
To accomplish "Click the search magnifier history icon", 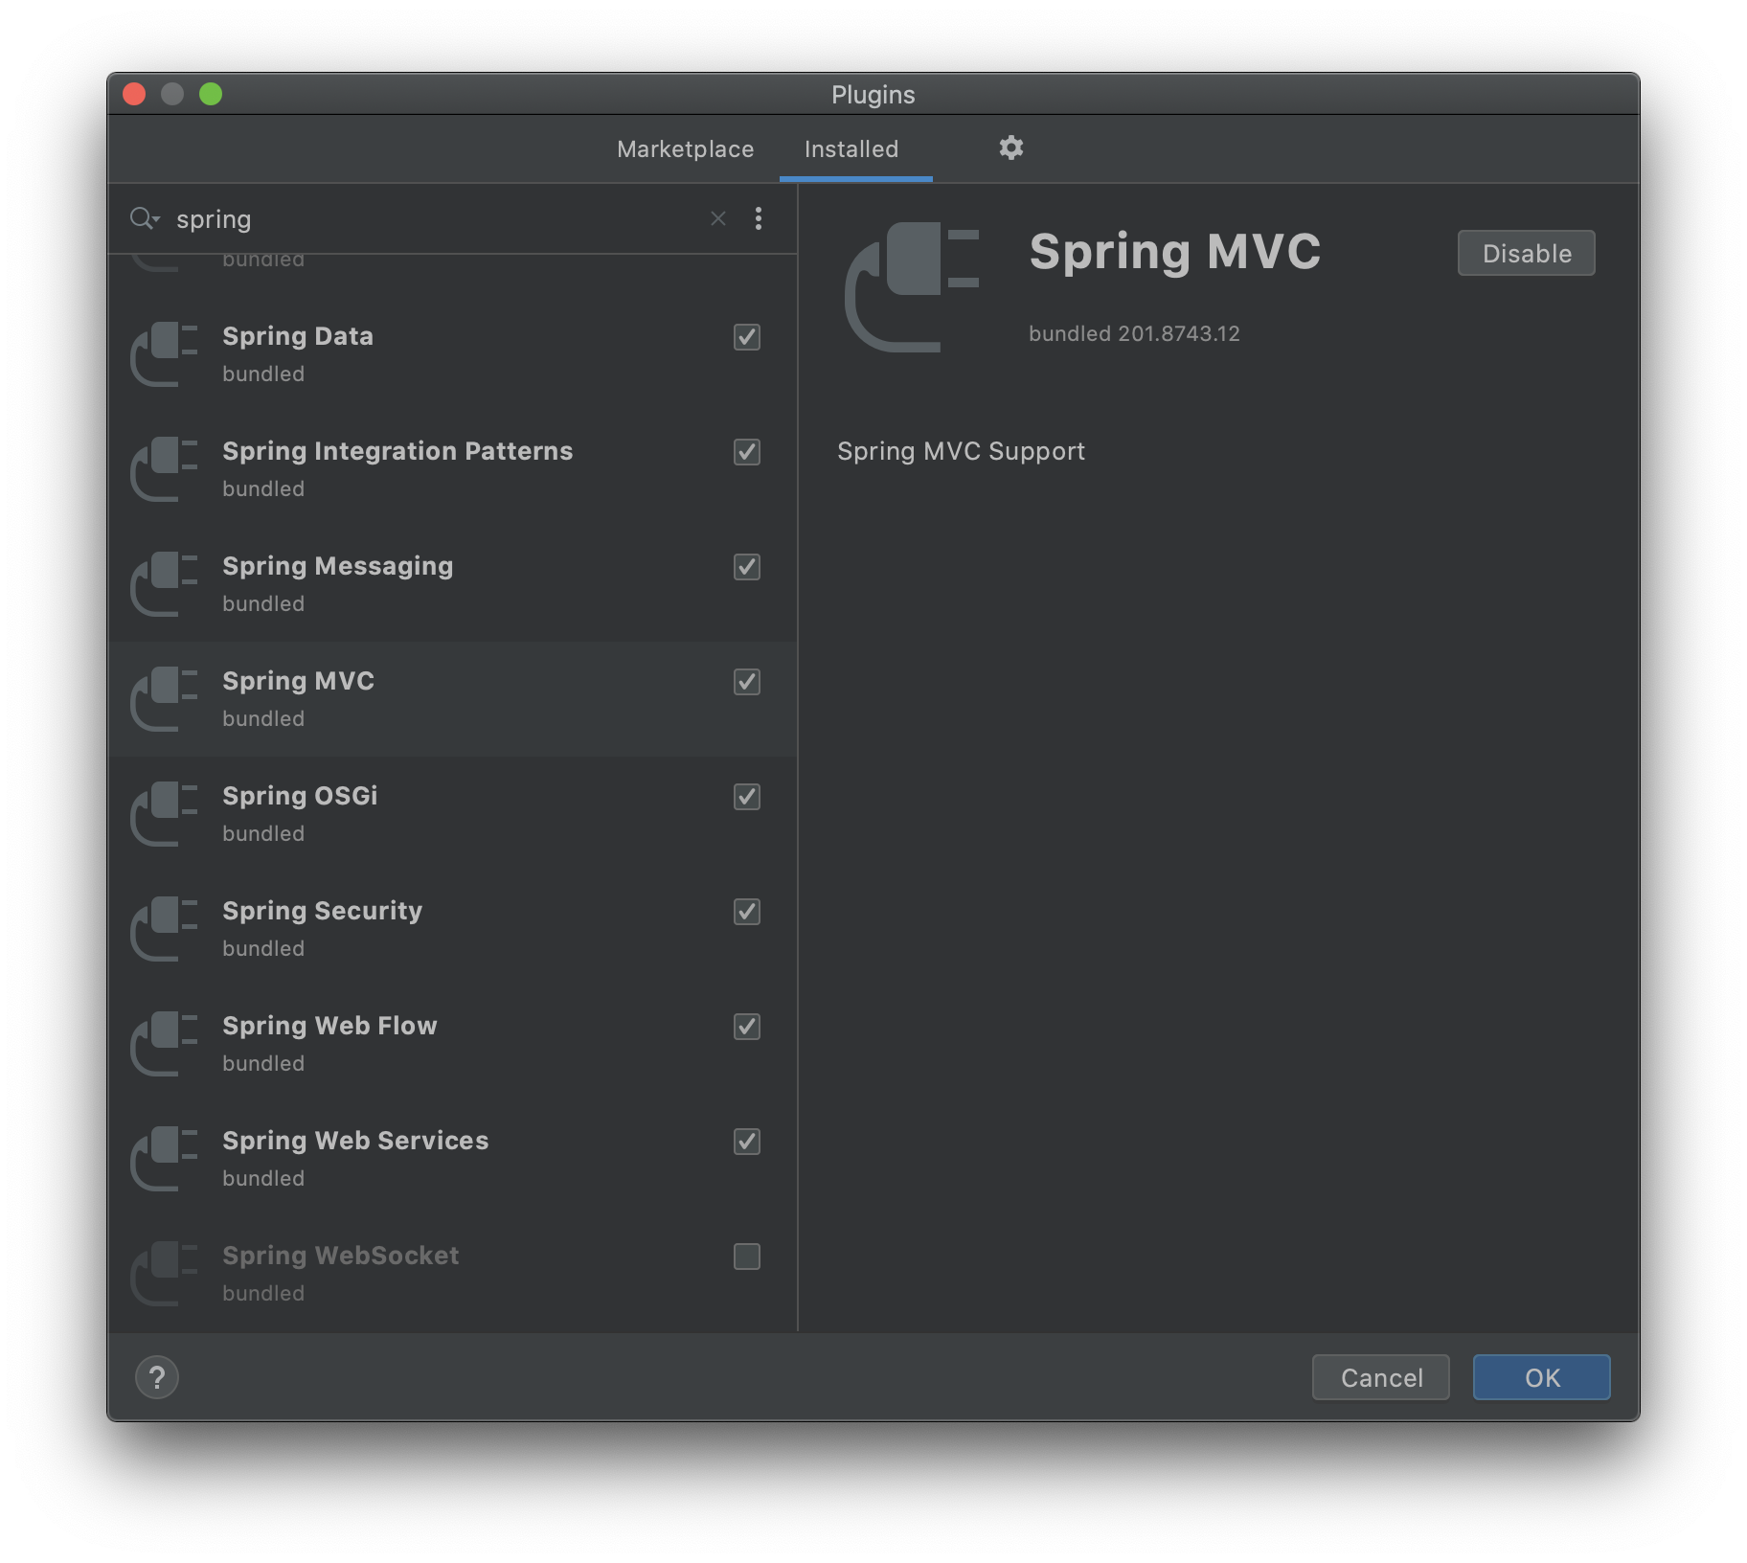I will [145, 218].
